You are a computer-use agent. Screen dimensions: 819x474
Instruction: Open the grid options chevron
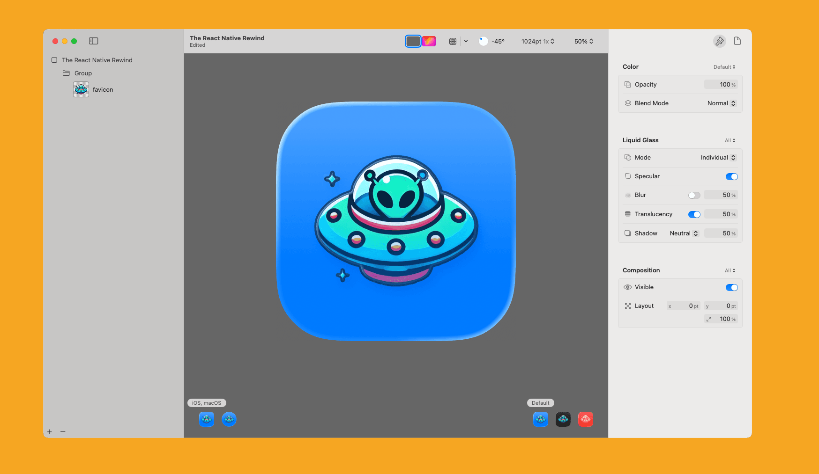pos(466,41)
